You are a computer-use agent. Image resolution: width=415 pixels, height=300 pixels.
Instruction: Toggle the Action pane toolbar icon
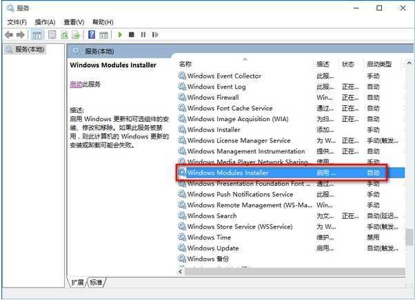point(103,34)
